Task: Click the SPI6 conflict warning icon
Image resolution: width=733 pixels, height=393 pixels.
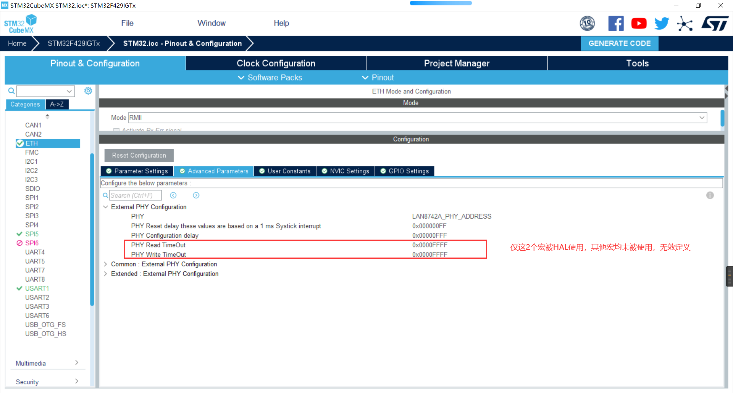Action: (x=19, y=243)
